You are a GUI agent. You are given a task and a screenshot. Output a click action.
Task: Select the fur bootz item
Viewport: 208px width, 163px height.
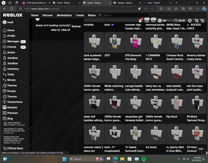(156, 134)
